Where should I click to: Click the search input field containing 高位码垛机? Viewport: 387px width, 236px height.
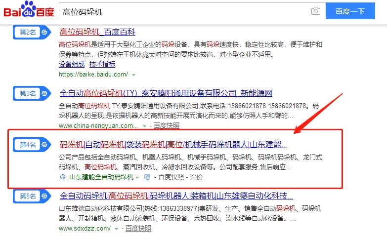point(183,11)
